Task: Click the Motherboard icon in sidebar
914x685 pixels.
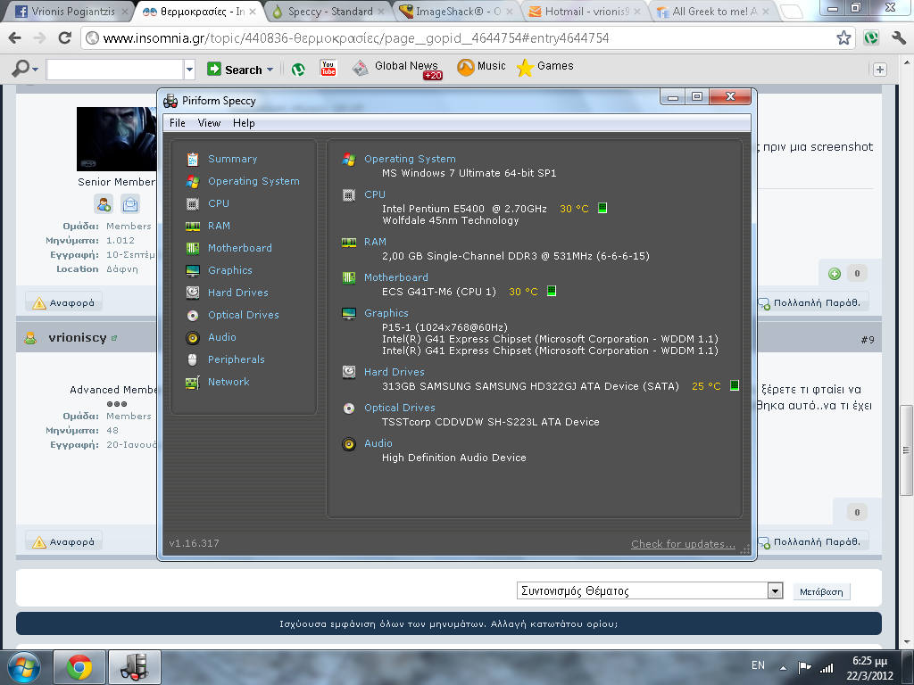Action: [x=193, y=248]
